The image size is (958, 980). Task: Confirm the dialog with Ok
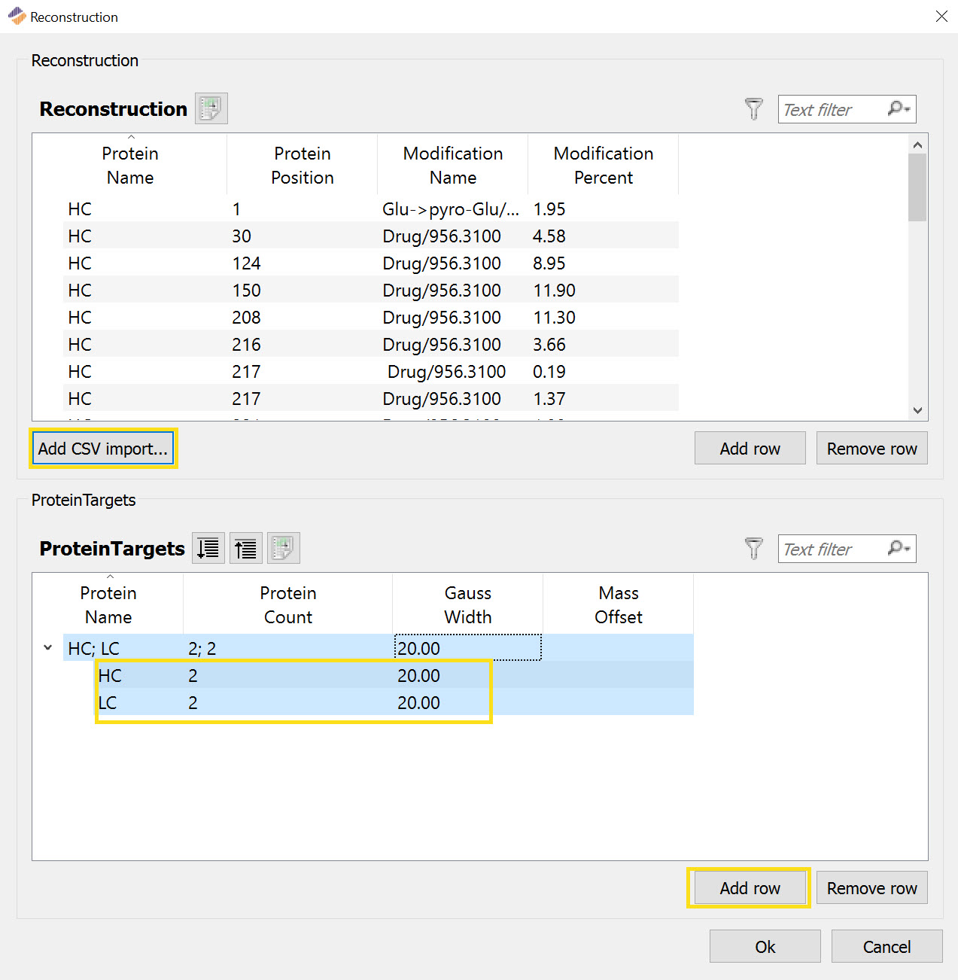click(765, 946)
